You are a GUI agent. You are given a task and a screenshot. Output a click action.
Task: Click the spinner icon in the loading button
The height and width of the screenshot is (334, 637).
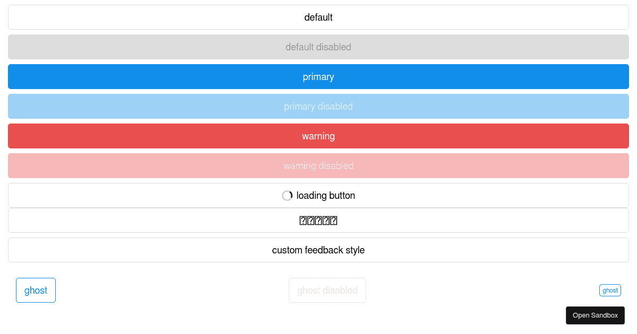click(287, 196)
